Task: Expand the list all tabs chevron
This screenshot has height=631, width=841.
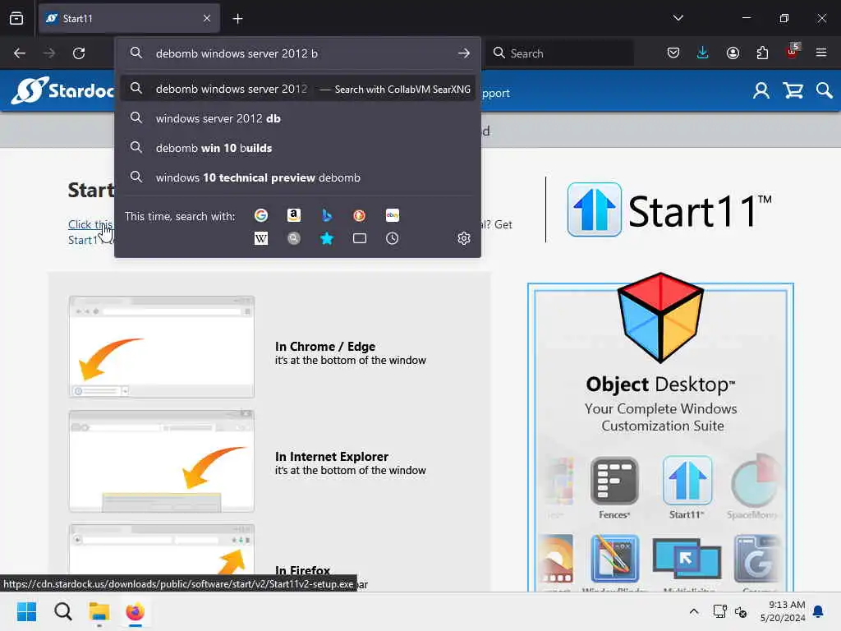Action: pos(678,18)
